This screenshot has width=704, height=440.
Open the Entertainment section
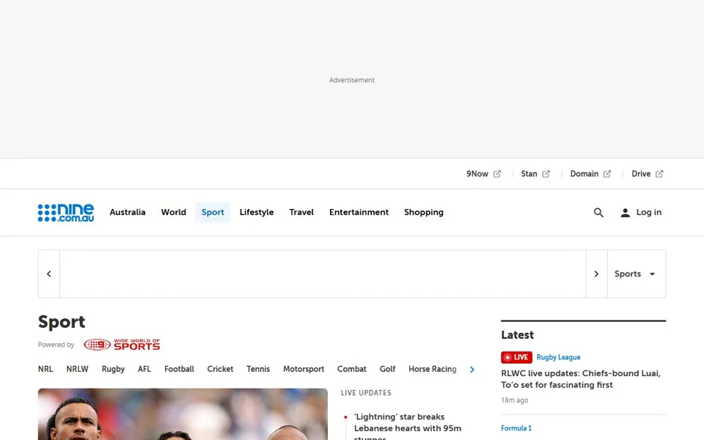tap(359, 213)
